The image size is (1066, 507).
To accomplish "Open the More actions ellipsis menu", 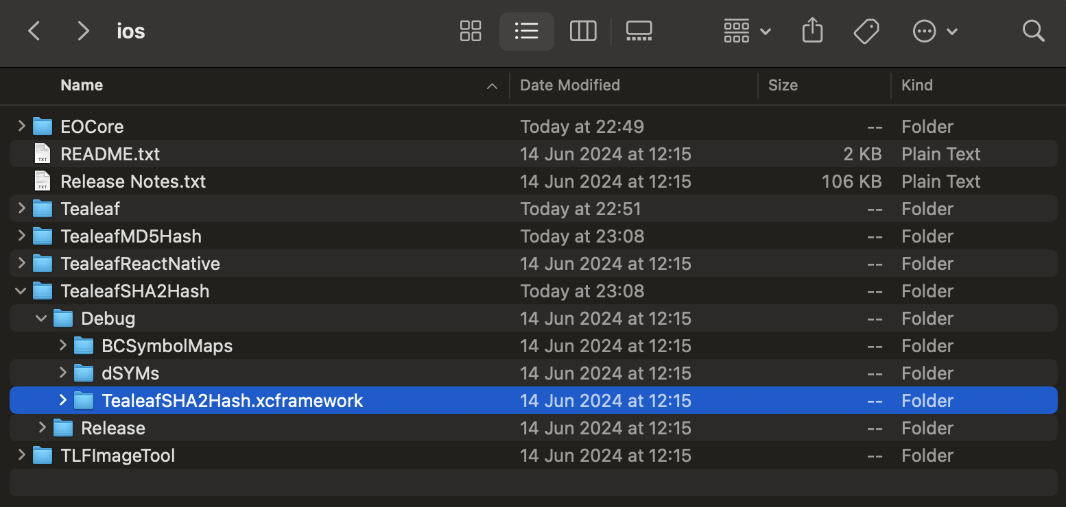I will click(935, 31).
